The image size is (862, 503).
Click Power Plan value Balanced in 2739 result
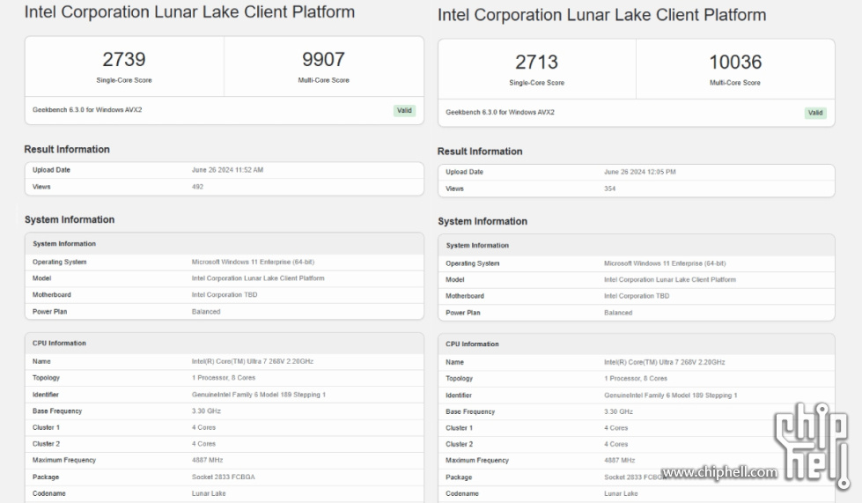(x=206, y=312)
